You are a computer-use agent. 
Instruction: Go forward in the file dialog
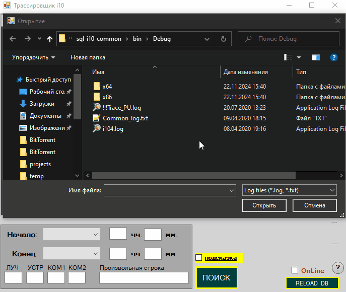click(28, 39)
